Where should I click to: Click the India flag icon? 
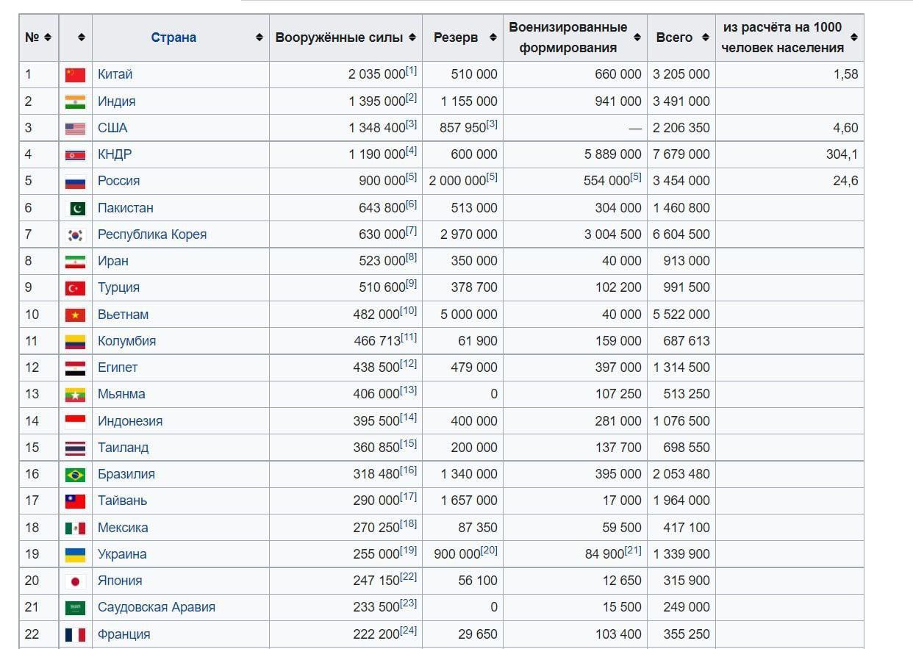coord(75,101)
